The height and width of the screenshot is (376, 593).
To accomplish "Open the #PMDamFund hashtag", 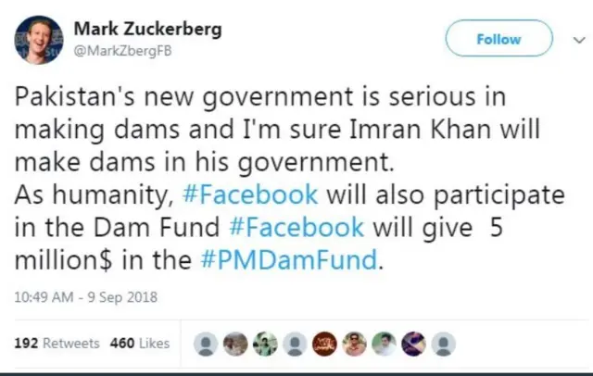I will pos(290,260).
